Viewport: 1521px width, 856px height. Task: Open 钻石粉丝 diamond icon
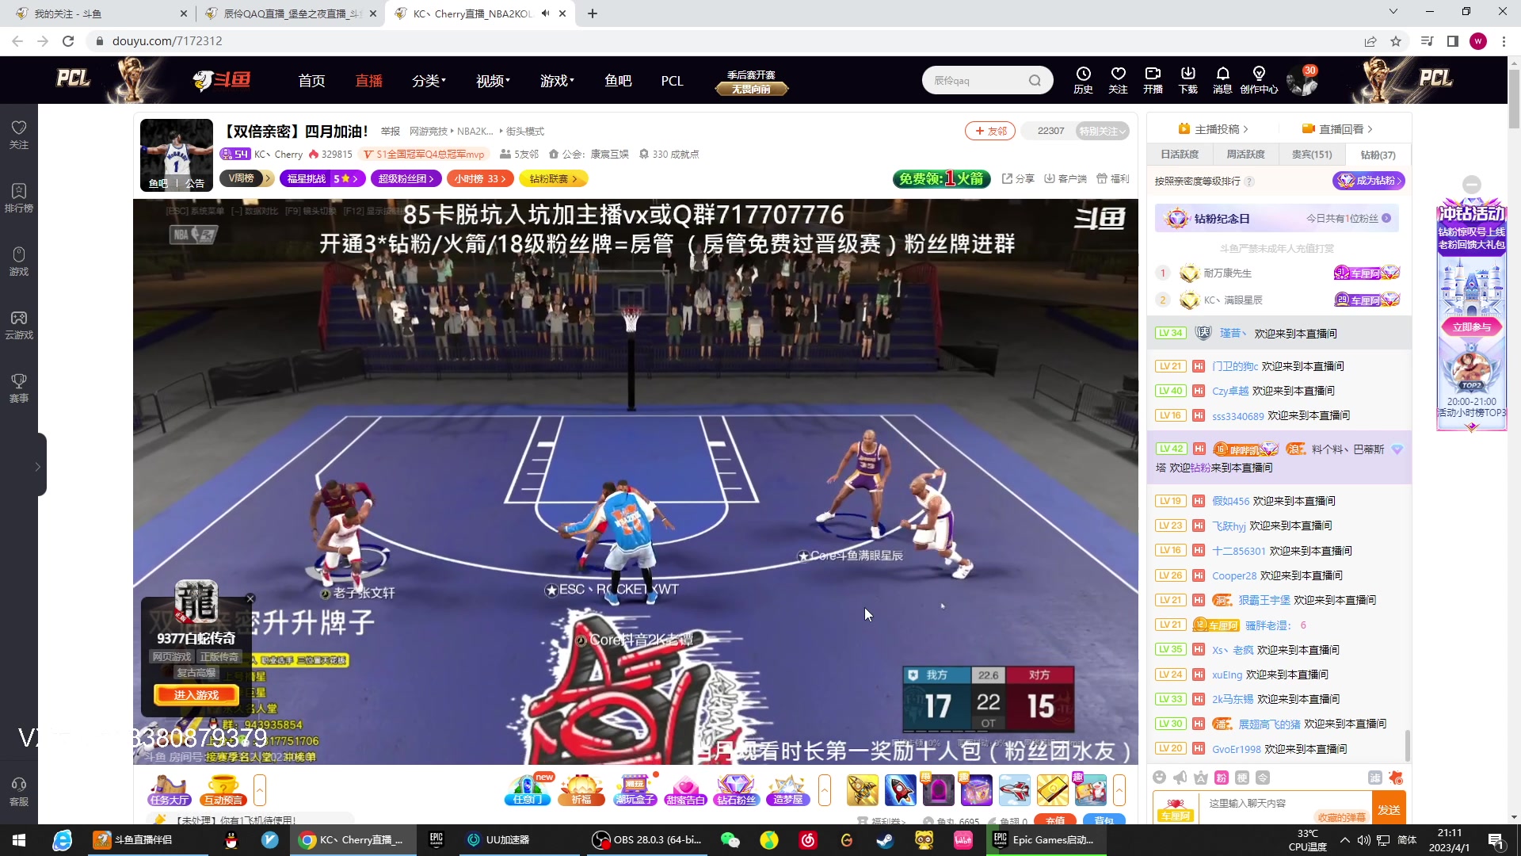pos(736,790)
